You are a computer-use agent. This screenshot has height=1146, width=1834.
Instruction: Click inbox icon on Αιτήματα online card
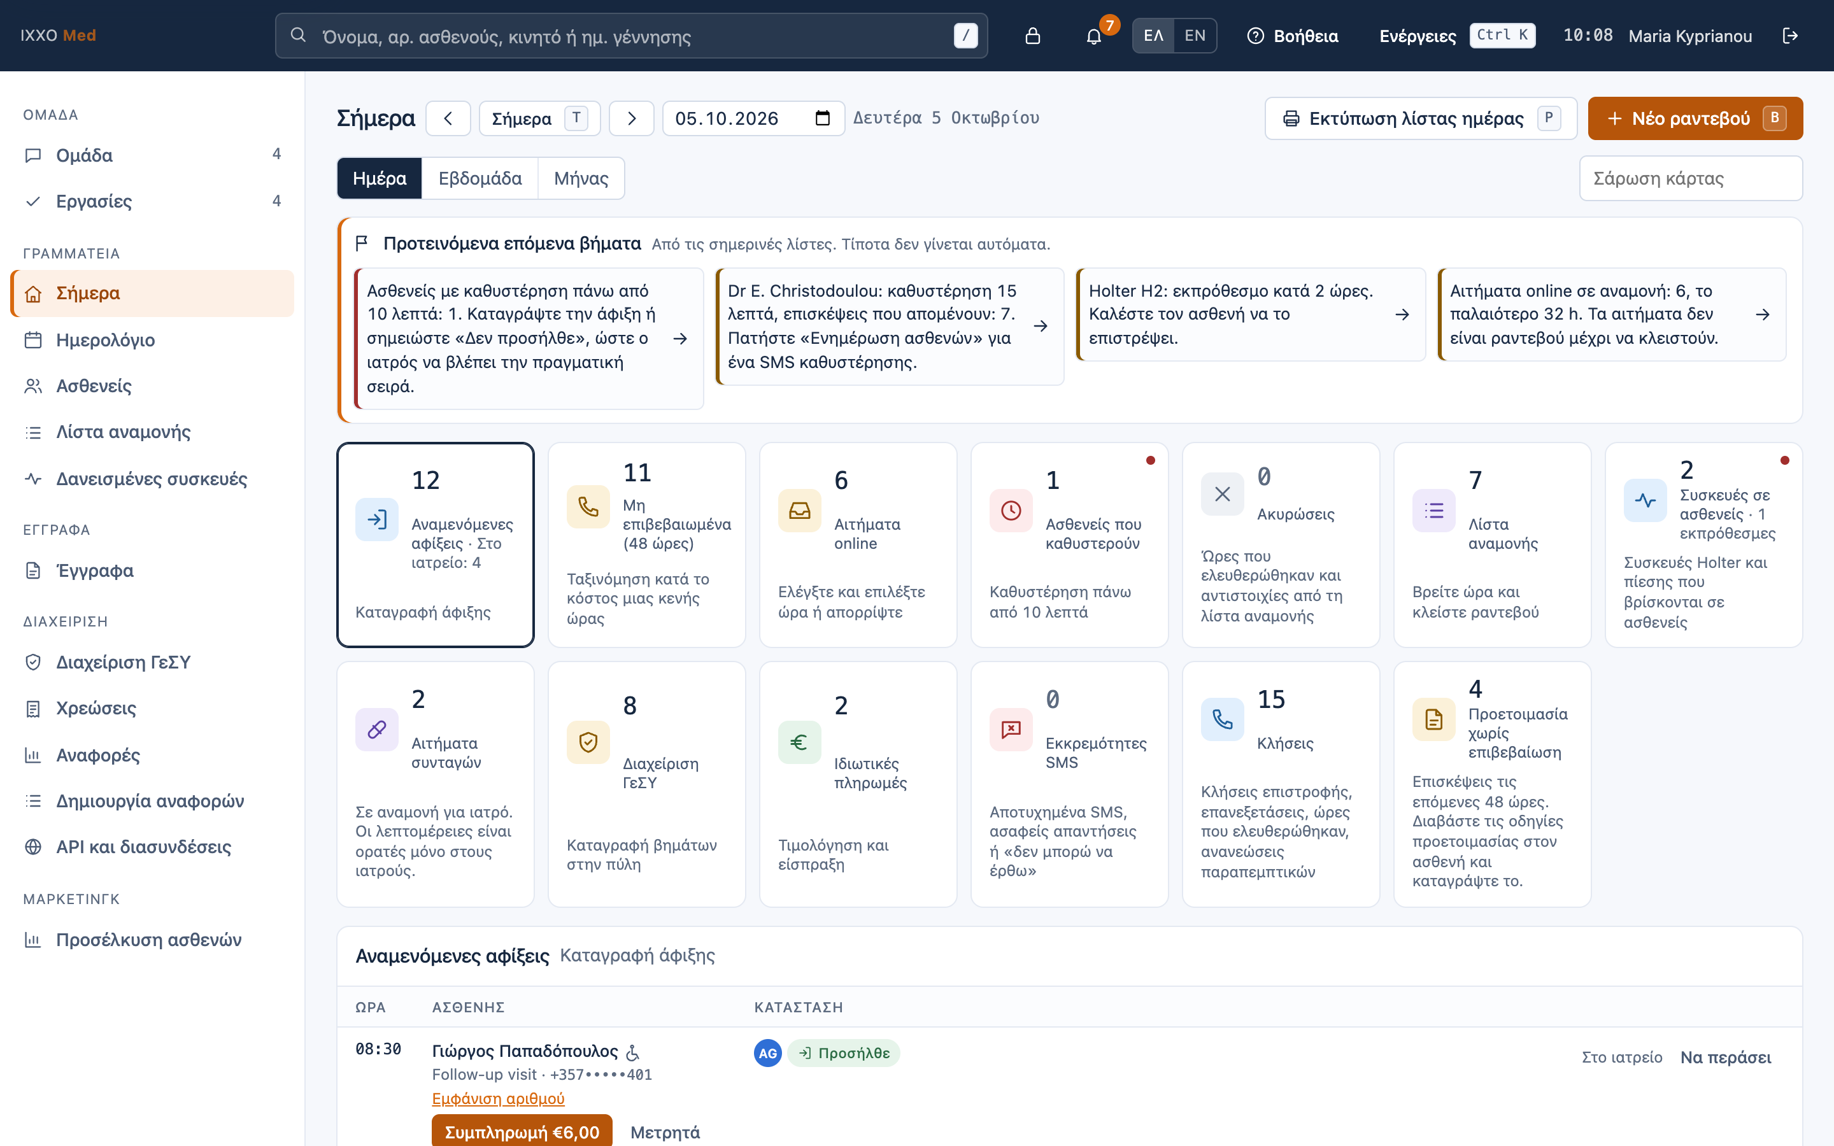point(800,510)
